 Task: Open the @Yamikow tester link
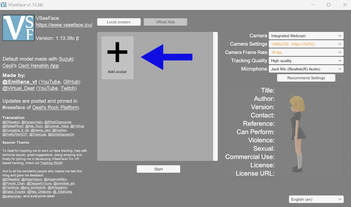[11, 188]
